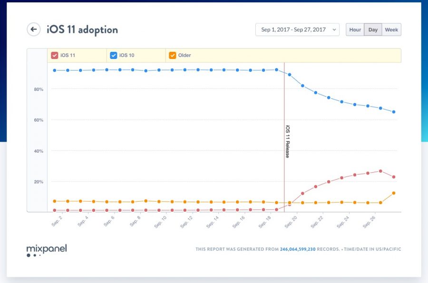
Task: Toggle the iOS 10 checkbox
Action: point(113,55)
